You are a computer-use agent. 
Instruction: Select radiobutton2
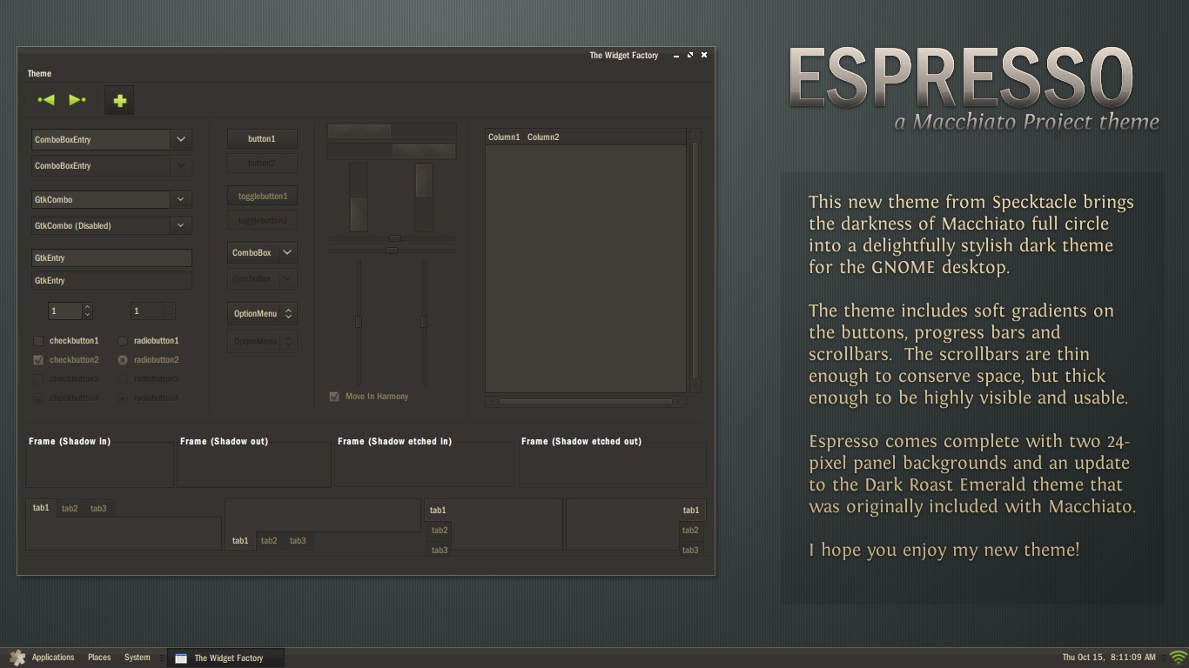148,360
